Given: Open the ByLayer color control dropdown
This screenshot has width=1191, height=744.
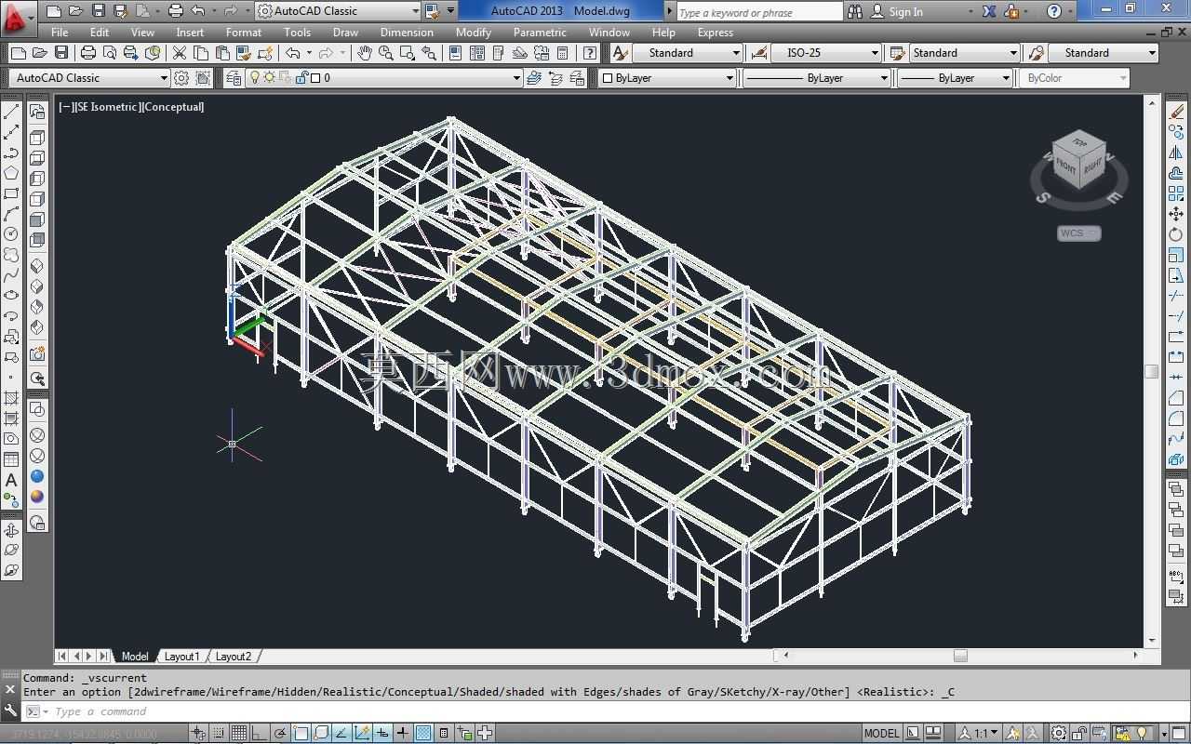Looking at the screenshot, I should 666,78.
